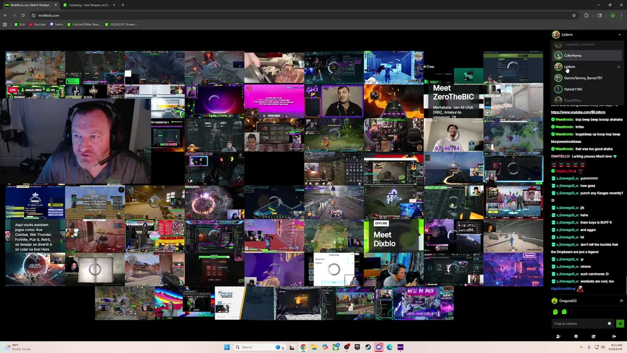Screen dimensions: 627x353
Task: Click the browser profile avatar
Action: pyautogui.click(x=612, y=15)
